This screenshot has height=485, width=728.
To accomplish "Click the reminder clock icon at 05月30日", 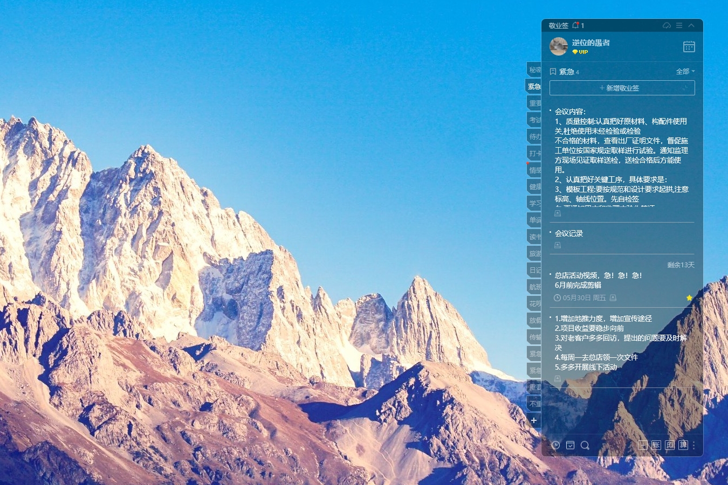I will [x=558, y=297].
